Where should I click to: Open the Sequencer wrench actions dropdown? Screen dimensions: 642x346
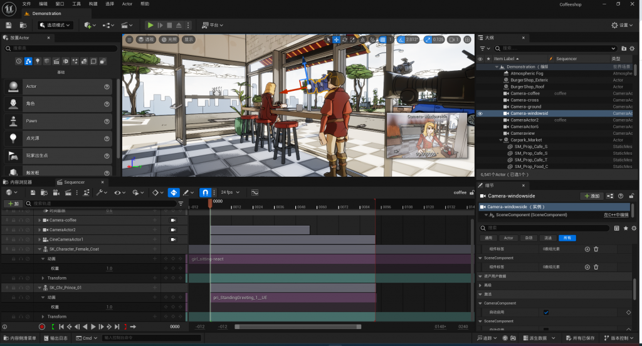101,192
